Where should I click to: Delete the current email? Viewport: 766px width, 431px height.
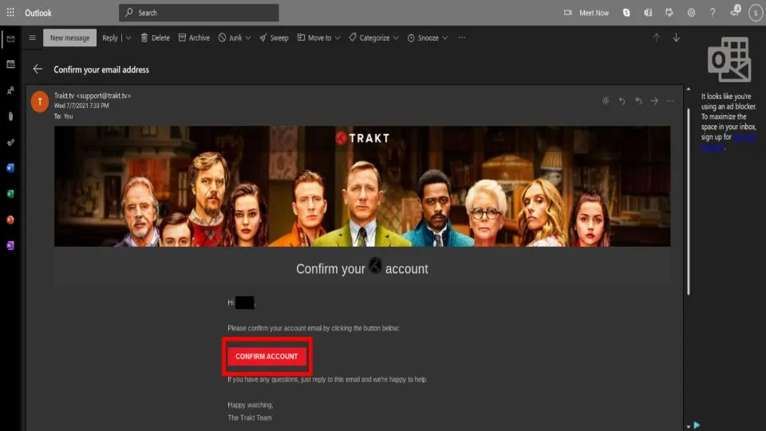[x=156, y=38]
